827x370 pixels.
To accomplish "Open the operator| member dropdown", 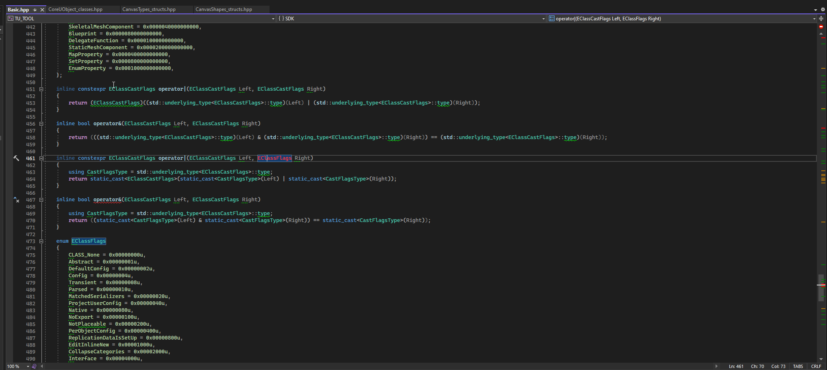I will (x=814, y=19).
